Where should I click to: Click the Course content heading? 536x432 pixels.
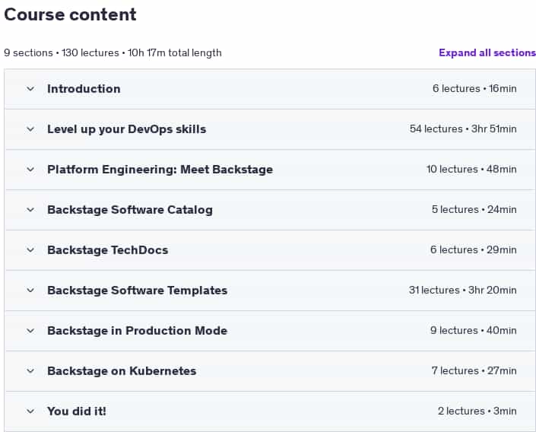(x=70, y=14)
